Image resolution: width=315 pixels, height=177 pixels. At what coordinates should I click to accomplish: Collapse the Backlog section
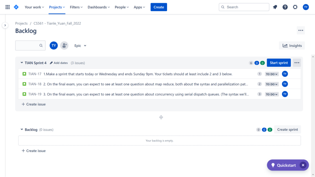(22, 129)
